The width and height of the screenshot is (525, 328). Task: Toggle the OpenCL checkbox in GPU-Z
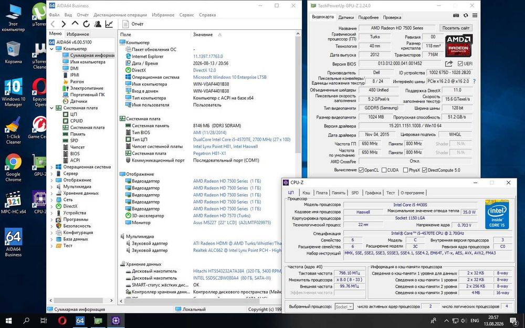[x=361, y=170]
